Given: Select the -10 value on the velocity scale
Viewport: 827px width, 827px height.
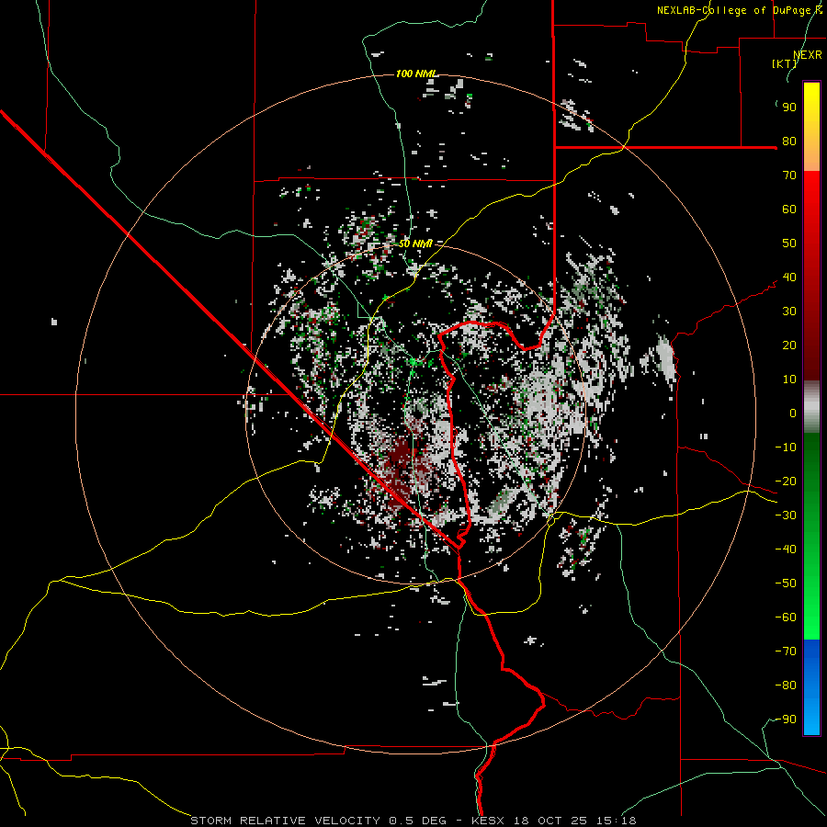Looking at the screenshot, I should [786, 447].
